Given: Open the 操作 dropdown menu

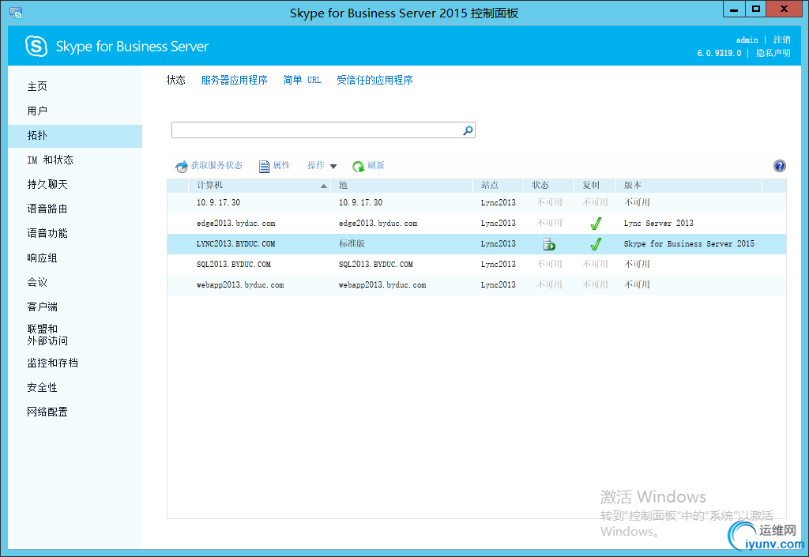Looking at the screenshot, I should point(322,166).
